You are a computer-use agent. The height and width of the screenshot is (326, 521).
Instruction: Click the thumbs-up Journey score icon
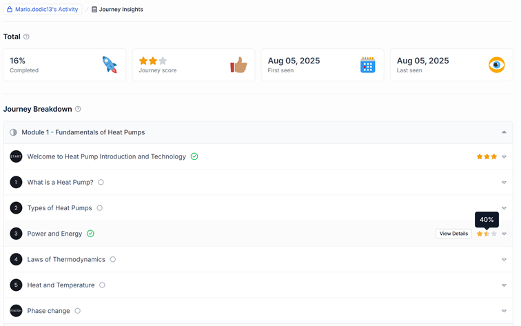(x=238, y=65)
